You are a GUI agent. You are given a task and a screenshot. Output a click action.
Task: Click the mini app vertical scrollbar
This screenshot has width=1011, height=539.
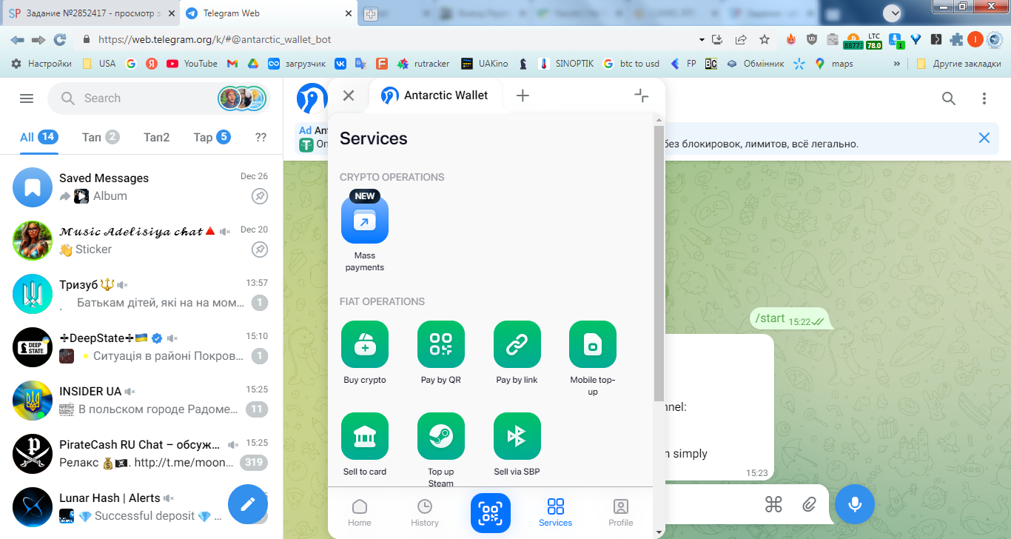tap(659, 264)
